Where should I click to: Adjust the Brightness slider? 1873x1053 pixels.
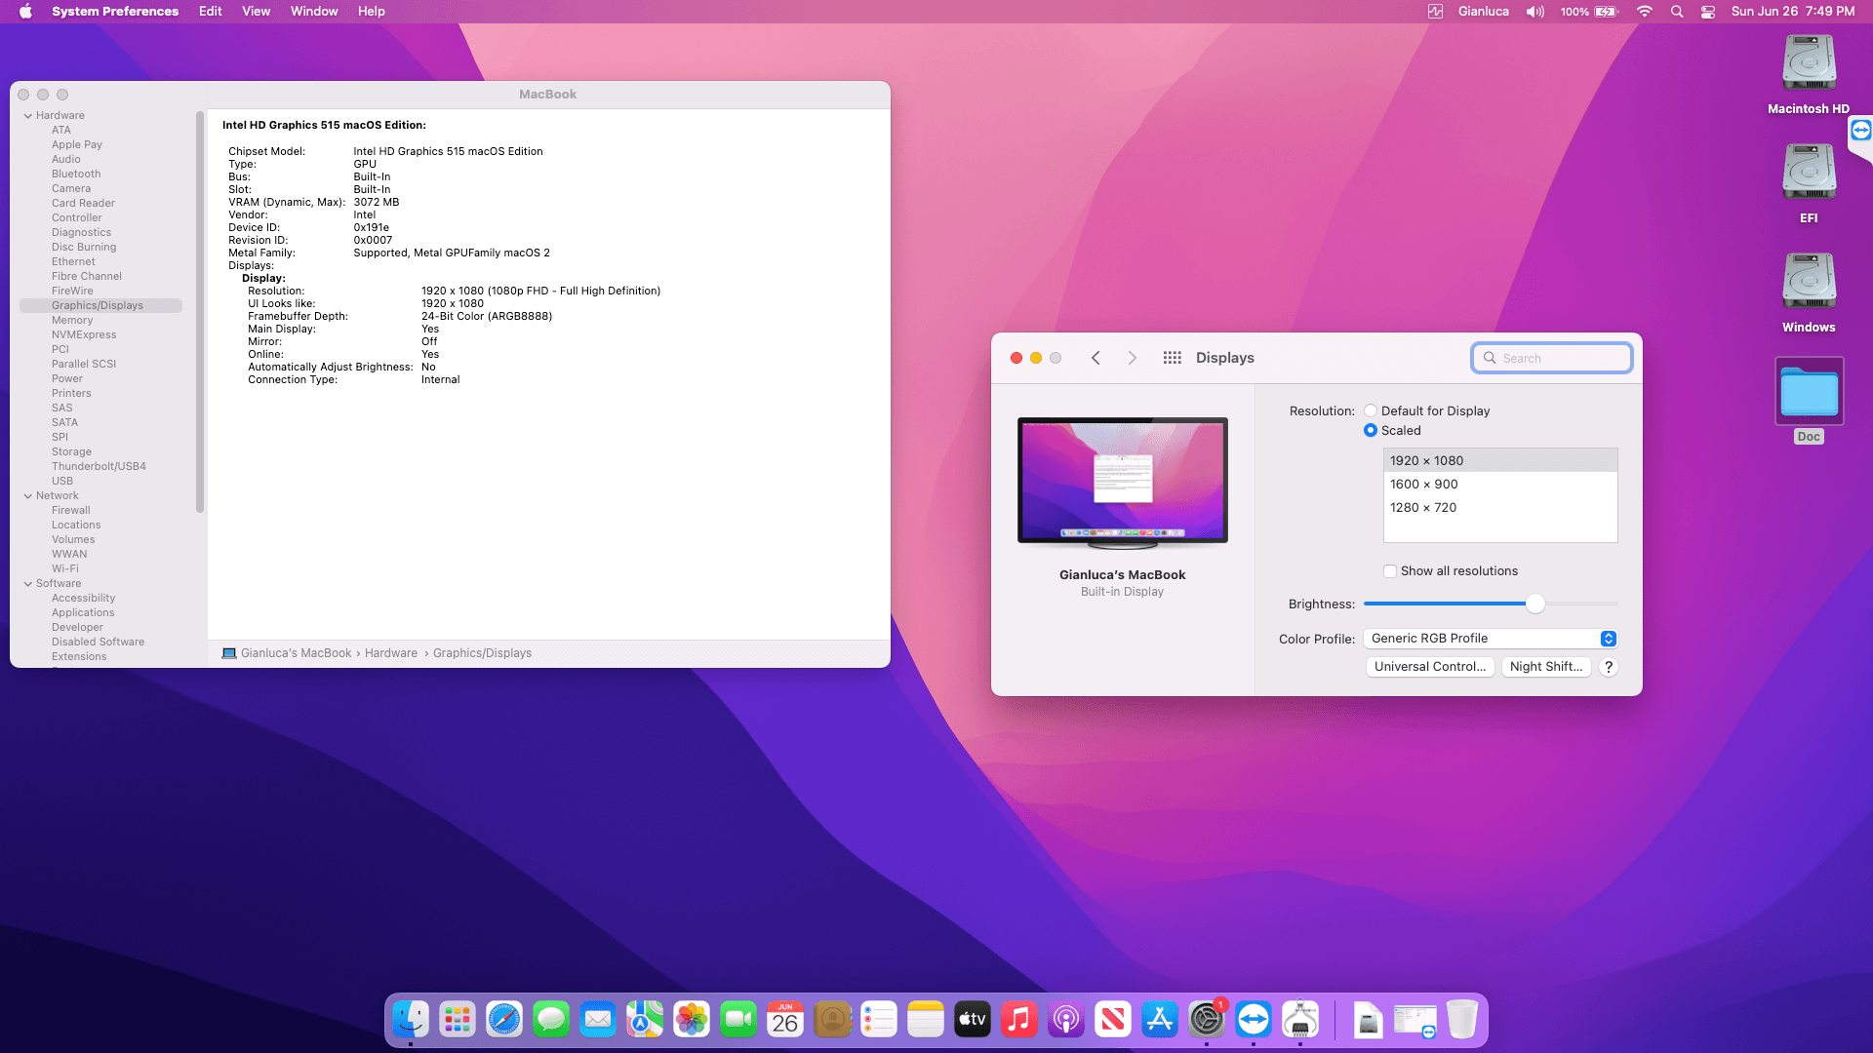tap(1534, 604)
